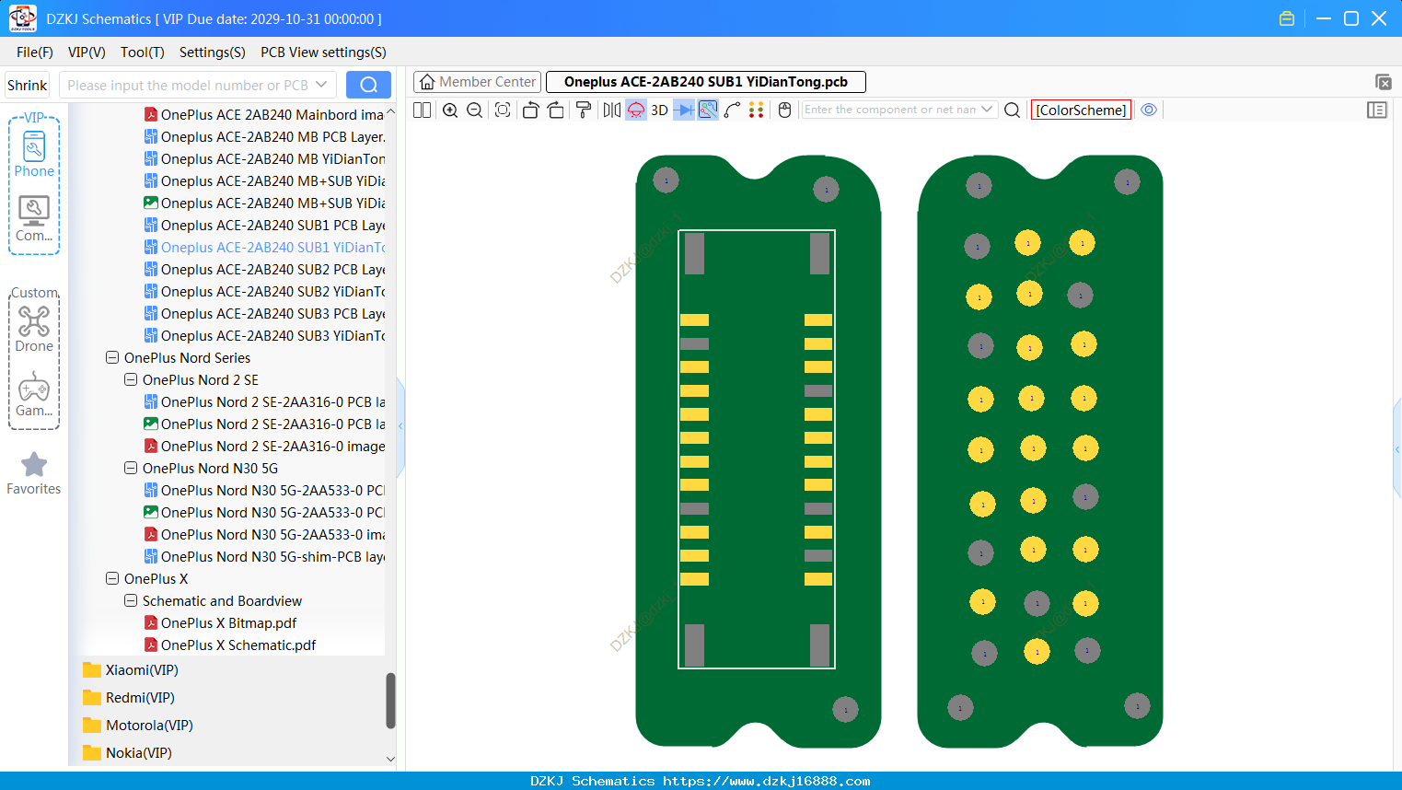Open Oneplus ACE-2AB240 SUB3 YiDianTong file
Viewport: 1402px width, 790px height.
coord(264,335)
